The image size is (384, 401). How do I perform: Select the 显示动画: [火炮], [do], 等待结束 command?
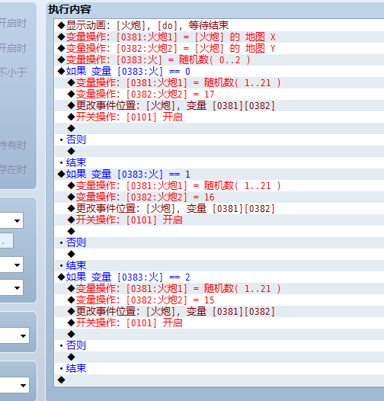click(219, 25)
